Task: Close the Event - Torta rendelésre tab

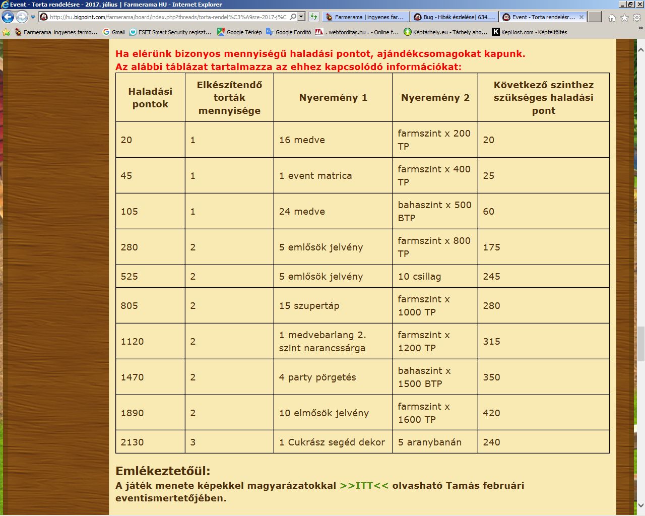Action: tap(582, 17)
